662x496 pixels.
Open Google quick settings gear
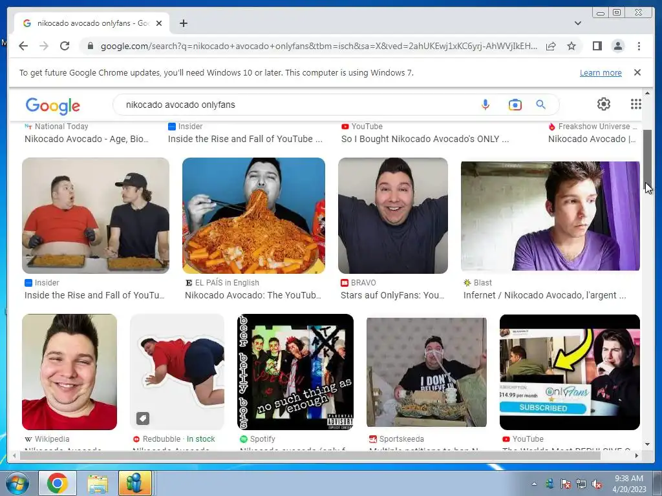coord(604,104)
